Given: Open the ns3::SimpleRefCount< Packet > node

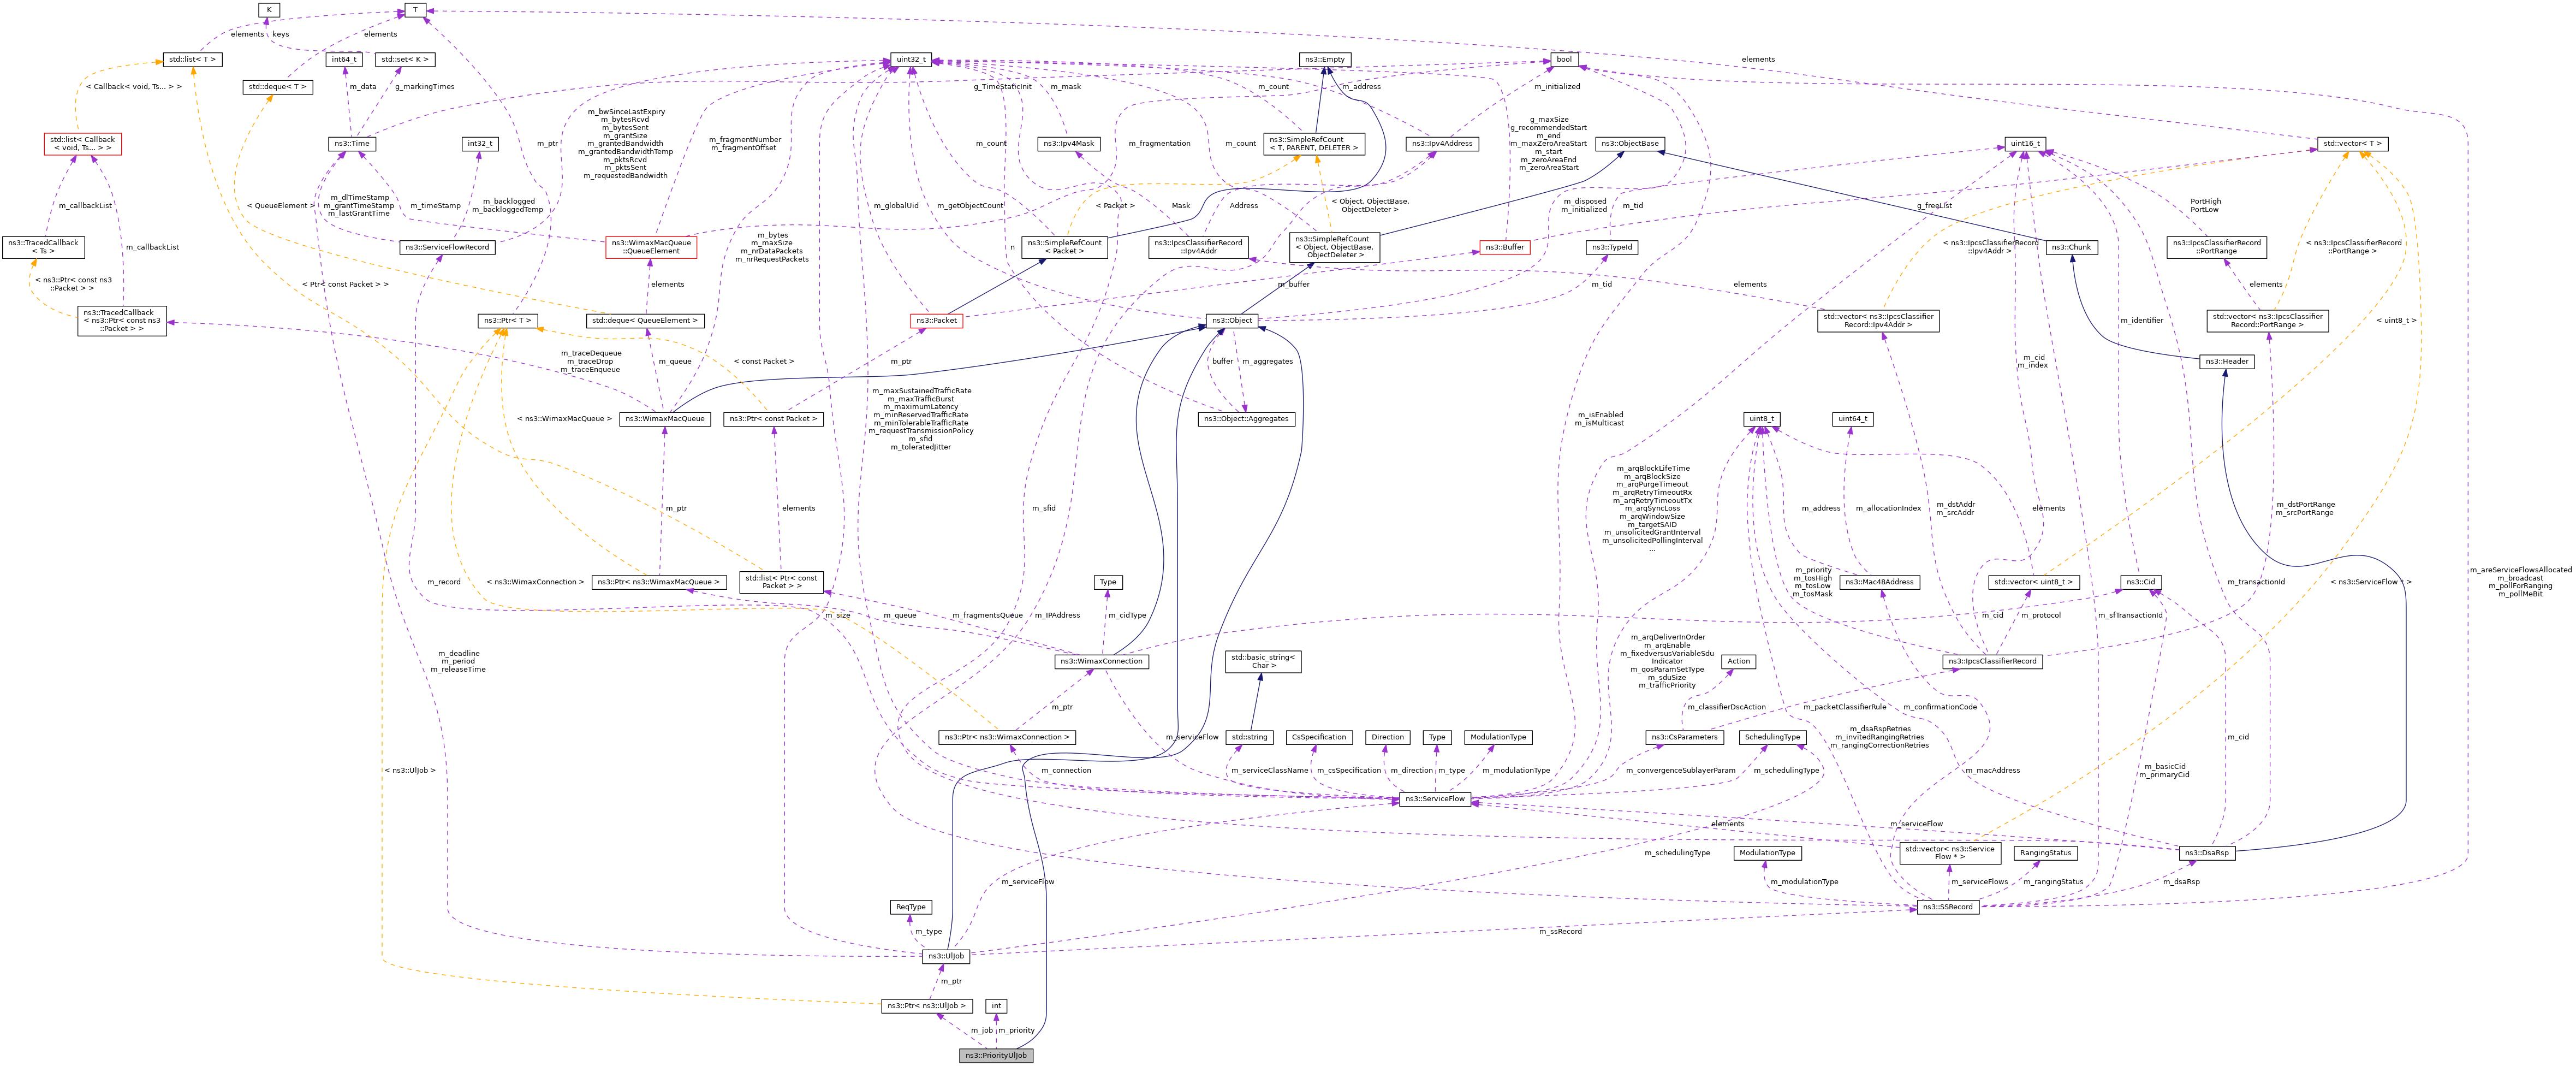Looking at the screenshot, I should pyautogui.click(x=1065, y=247).
